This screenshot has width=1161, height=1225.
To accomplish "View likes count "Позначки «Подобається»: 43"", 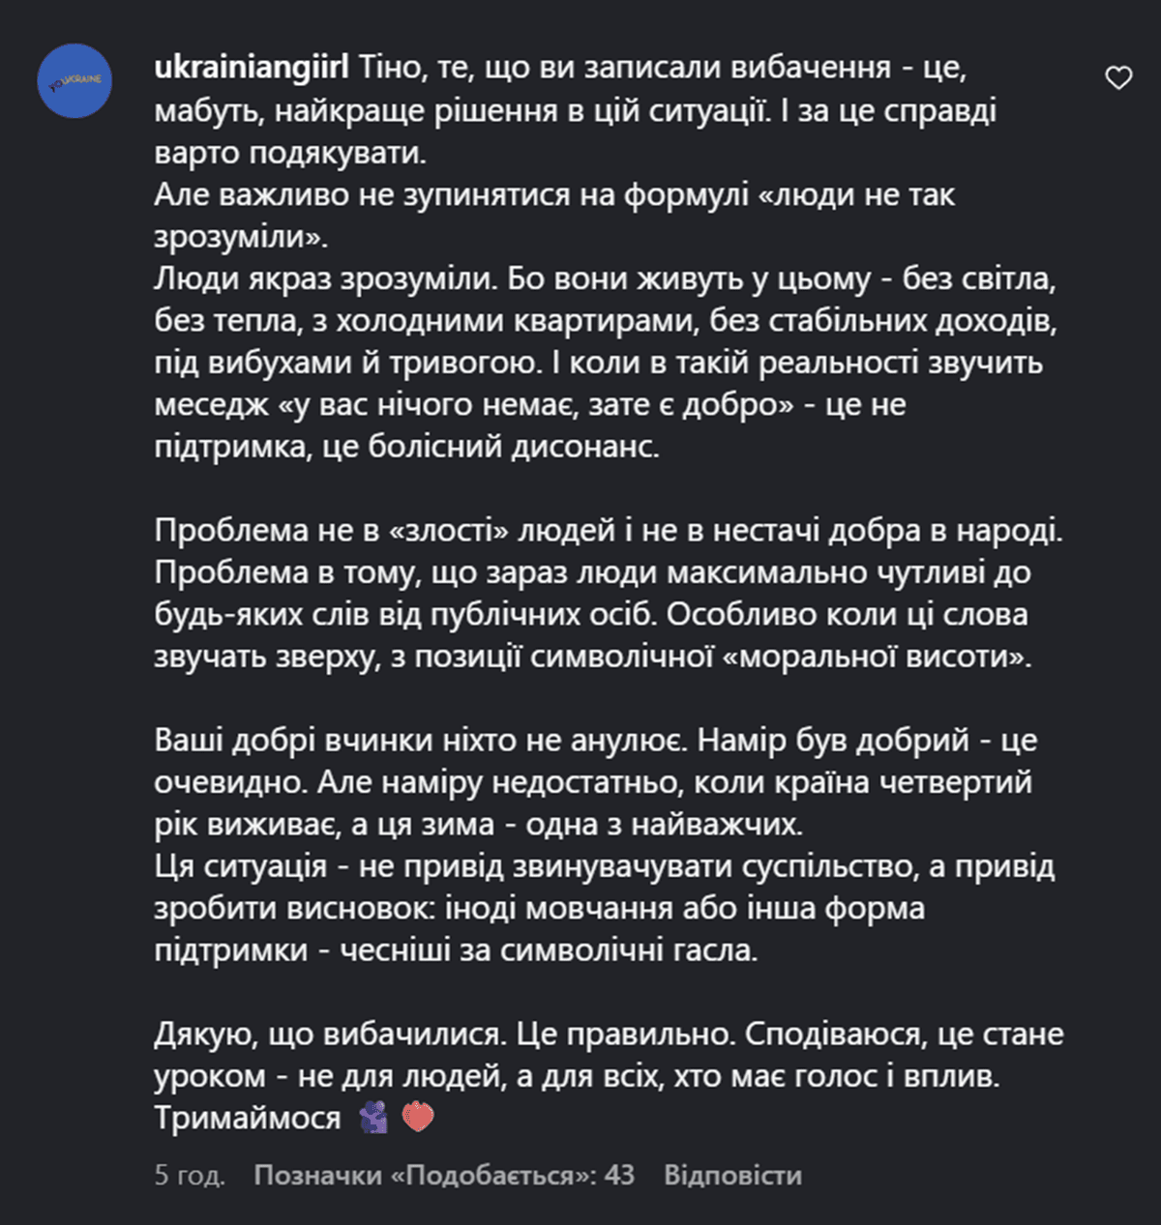I will 444,1175.
